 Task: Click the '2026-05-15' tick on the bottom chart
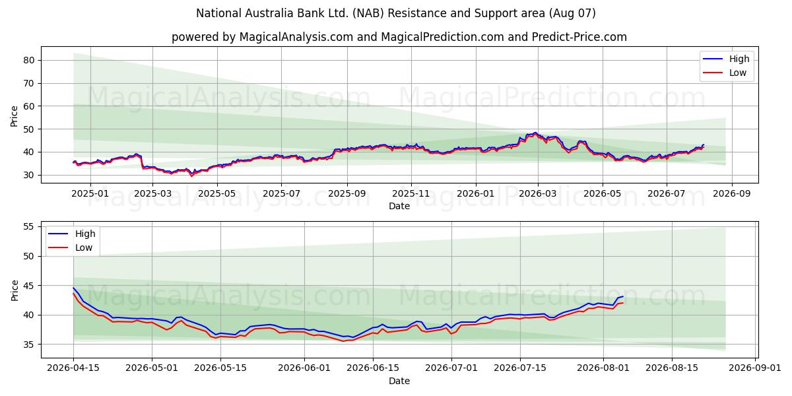pos(220,369)
